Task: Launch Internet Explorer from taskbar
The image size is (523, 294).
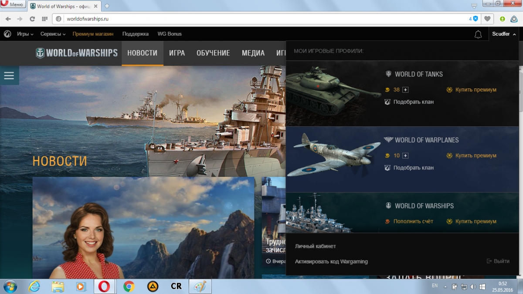Action: (34, 286)
